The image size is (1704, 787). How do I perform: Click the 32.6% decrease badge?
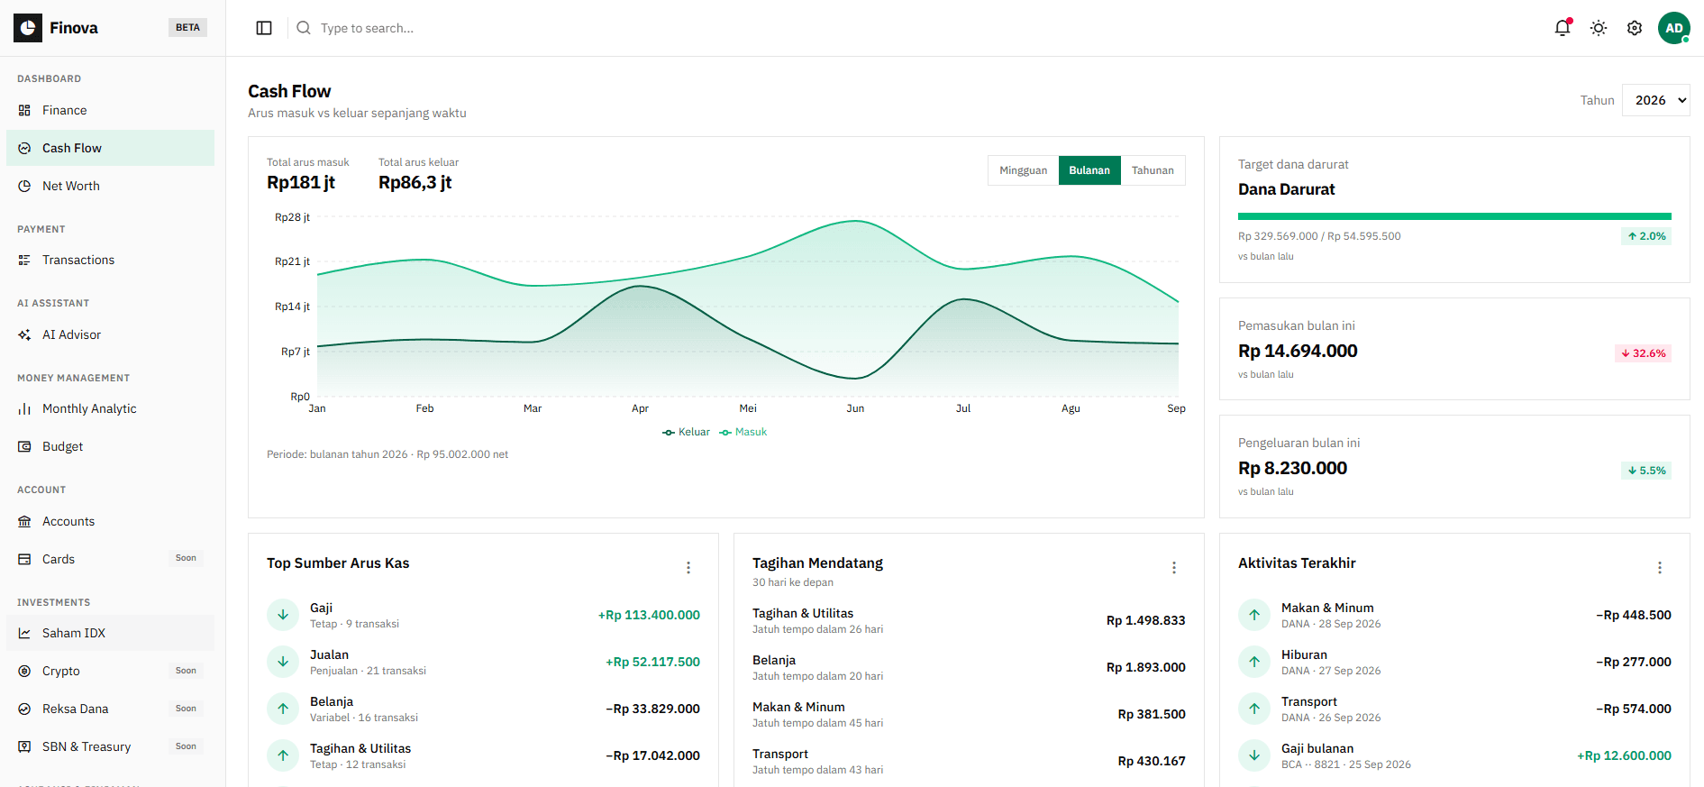click(1644, 353)
